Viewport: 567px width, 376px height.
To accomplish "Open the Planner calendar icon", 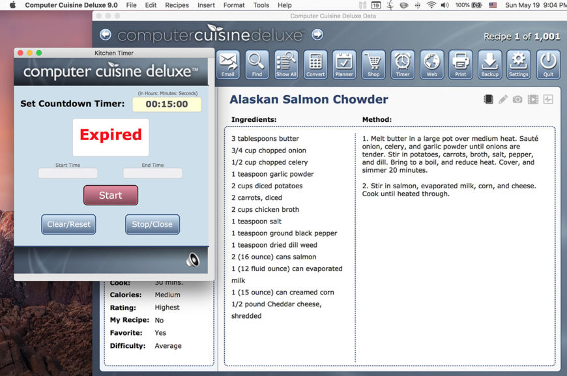I will point(344,65).
